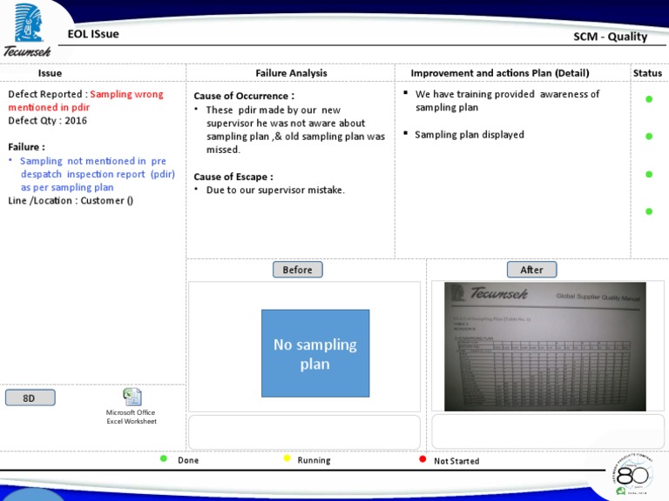This screenshot has height=501, width=669.
Task: Select the 'SCM - Quality' header text
Action: (610, 37)
